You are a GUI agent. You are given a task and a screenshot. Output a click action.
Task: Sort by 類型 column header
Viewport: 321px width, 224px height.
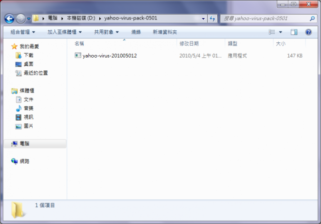point(232,43)
